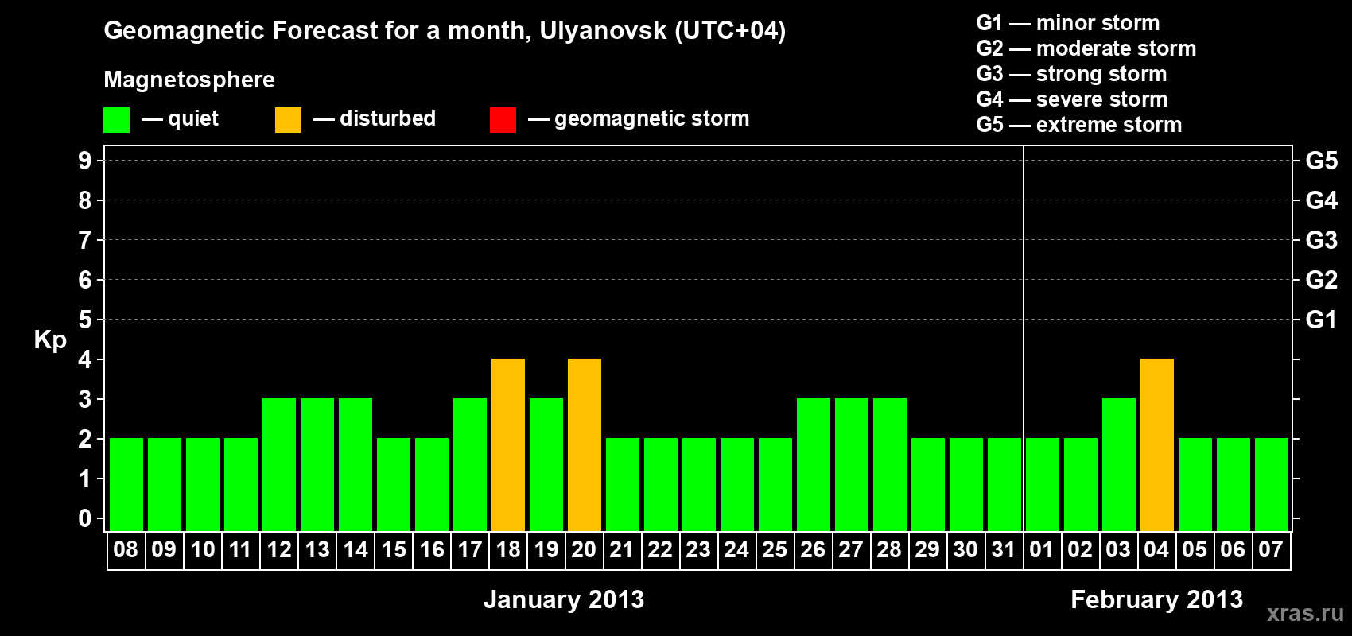1352x636 pixels.
Task: Click the Geomagnetic Forecast title text
Action: click(x=445, y=31)
